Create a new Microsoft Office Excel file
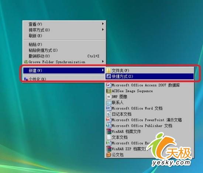Screen dimensions: 203x173 point(149,143)
